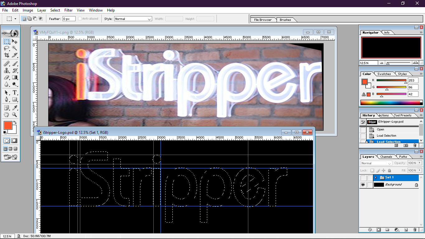The width and height of the screenshot is (425, 239).
Task: Open the Filter menu
Action: coord(68,10)
